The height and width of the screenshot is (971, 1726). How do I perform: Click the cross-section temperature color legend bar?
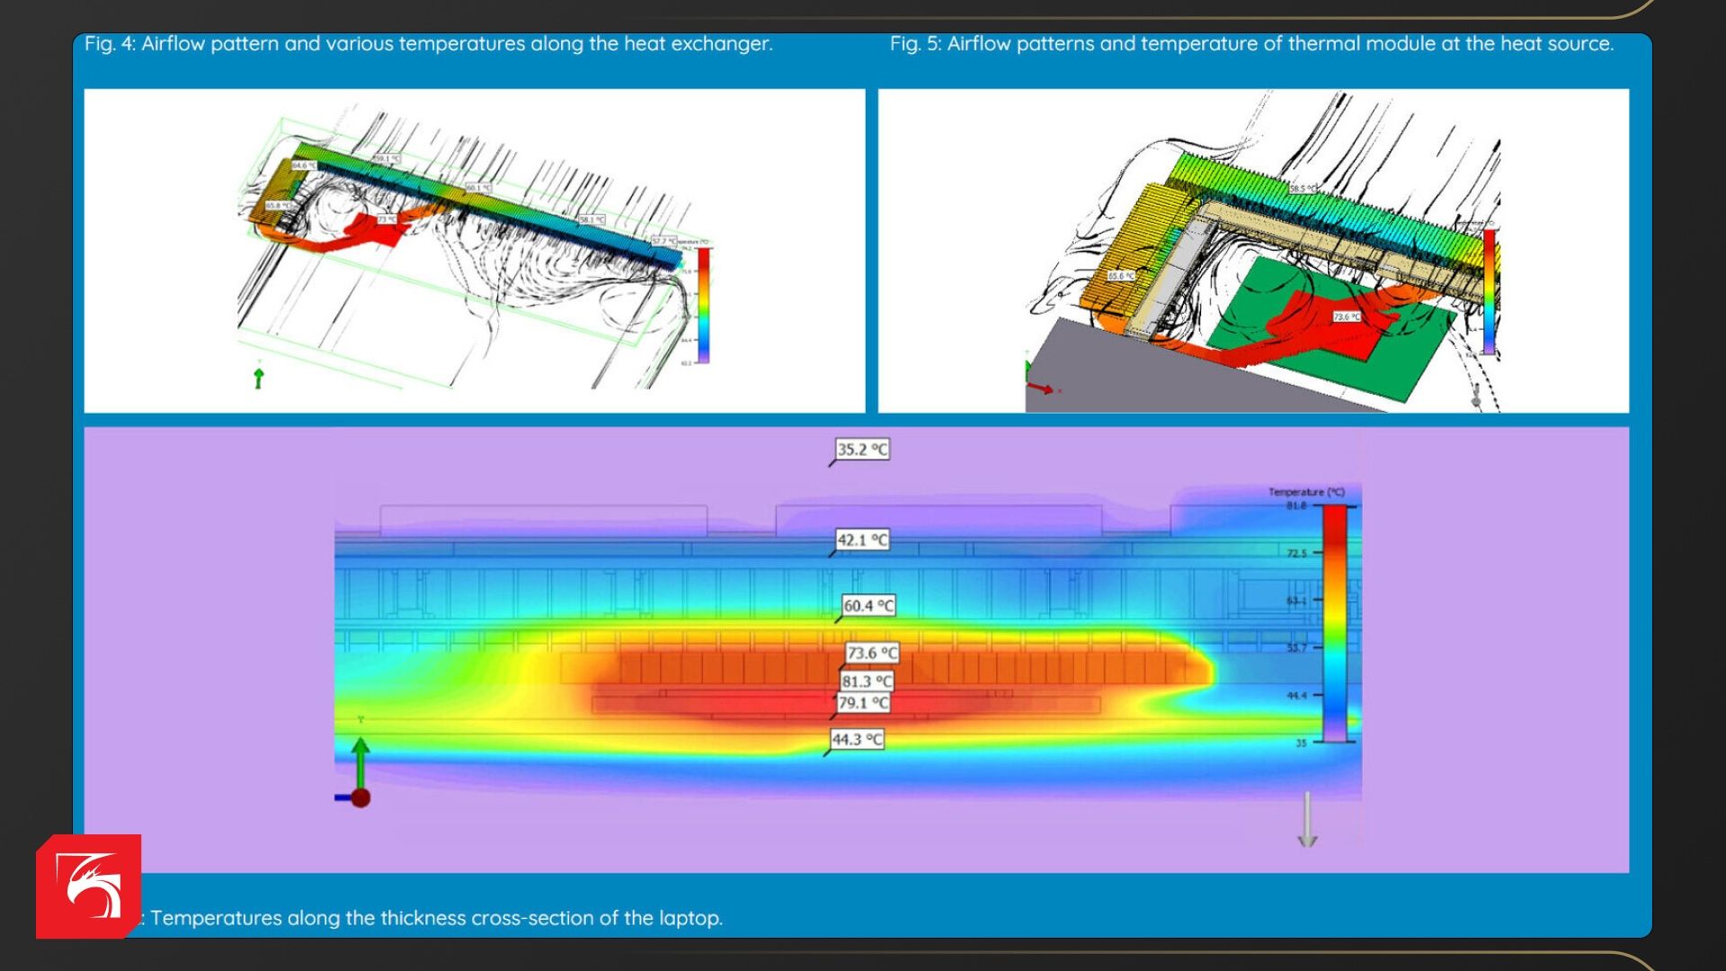(1334, 623)
